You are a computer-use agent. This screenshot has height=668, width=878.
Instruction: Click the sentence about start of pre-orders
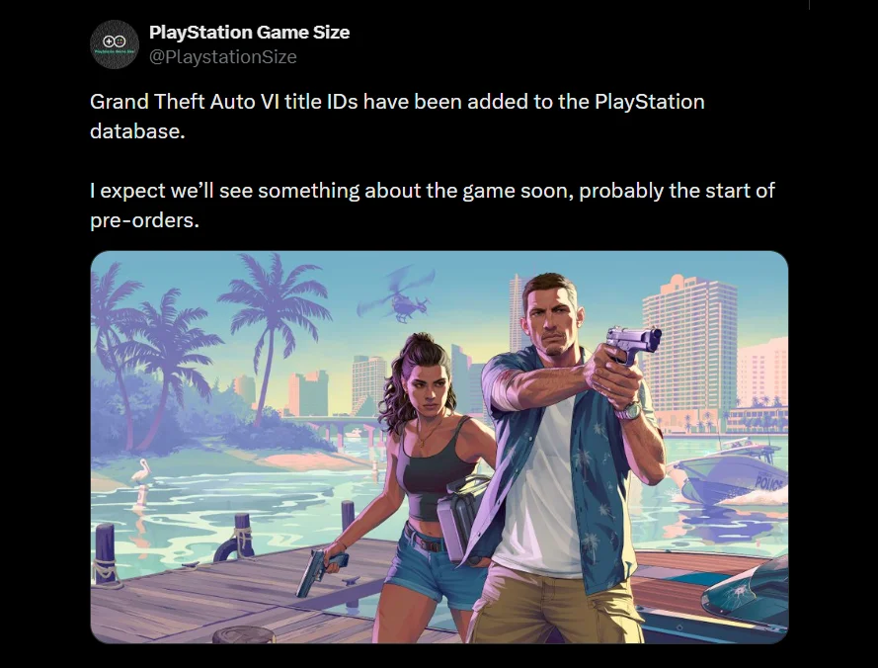433,206
